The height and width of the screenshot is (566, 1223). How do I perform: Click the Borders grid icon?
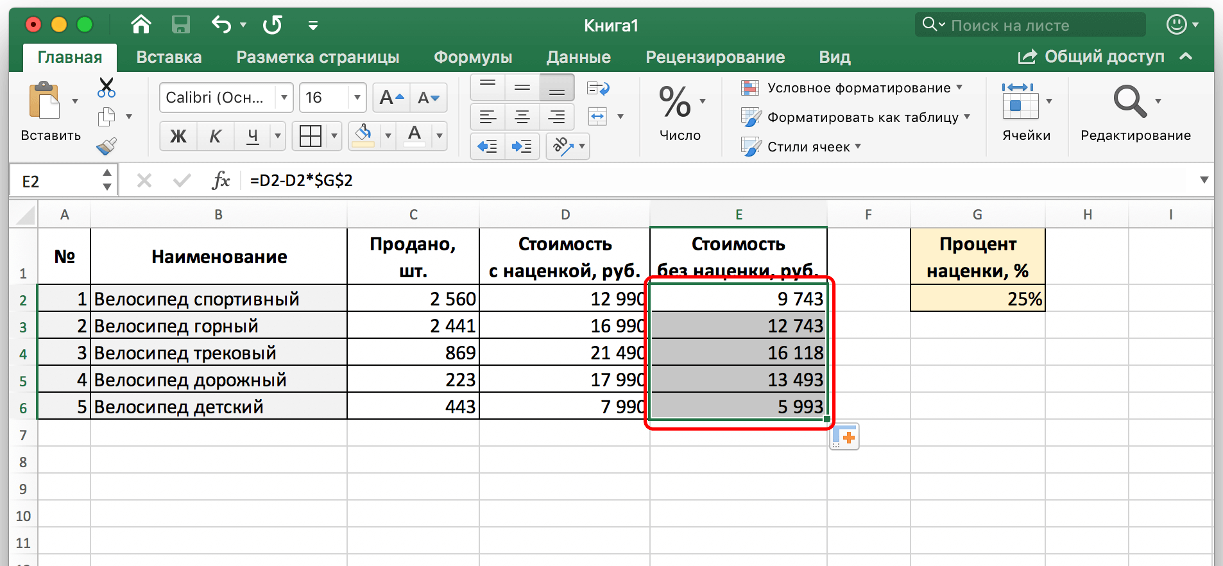pyautogui.click(x=311, y=136)
